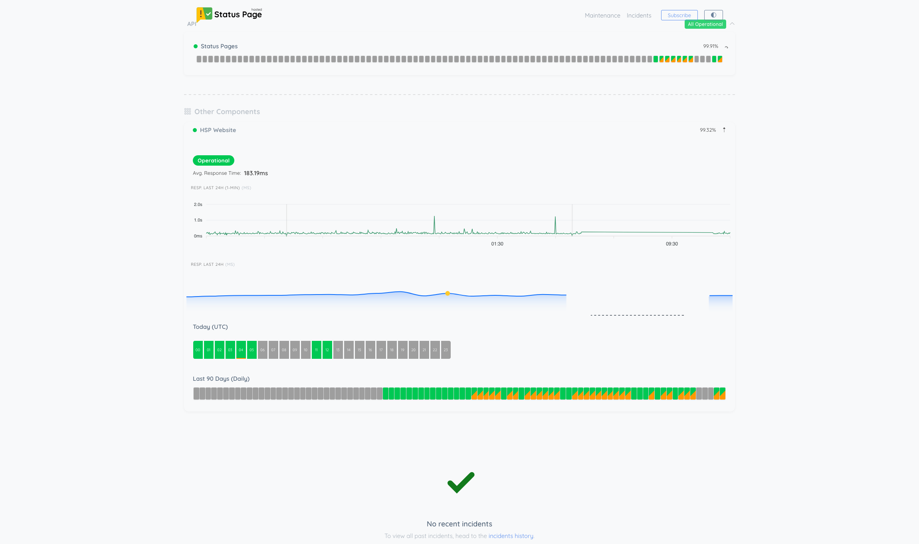Viewport: 919px width, 544px height.
Task: Click the Status Page logo icon
Action: 204,14
